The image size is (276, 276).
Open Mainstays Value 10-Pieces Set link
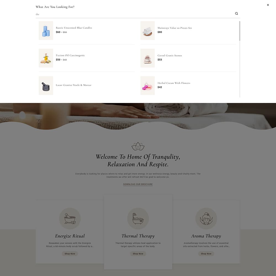[175, 28]
